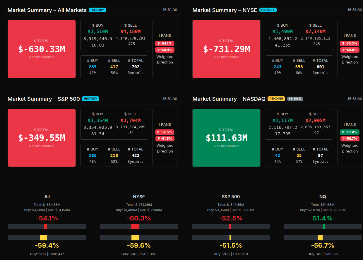Click the red marker on NYSE dollar bar
The image size is (363, 260).
point(135,227)
